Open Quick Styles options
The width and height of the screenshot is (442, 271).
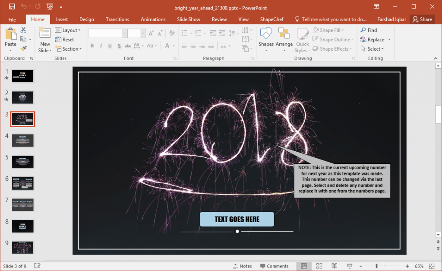302,39
